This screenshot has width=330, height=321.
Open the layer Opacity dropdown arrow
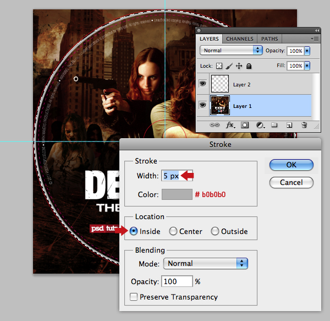point(307,51)
